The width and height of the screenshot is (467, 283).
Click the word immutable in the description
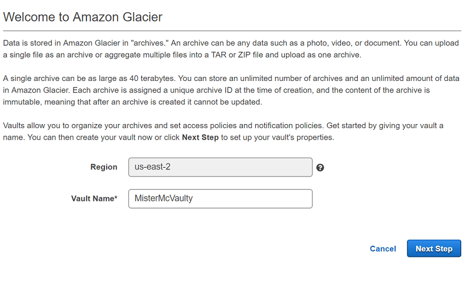(22, 102)
